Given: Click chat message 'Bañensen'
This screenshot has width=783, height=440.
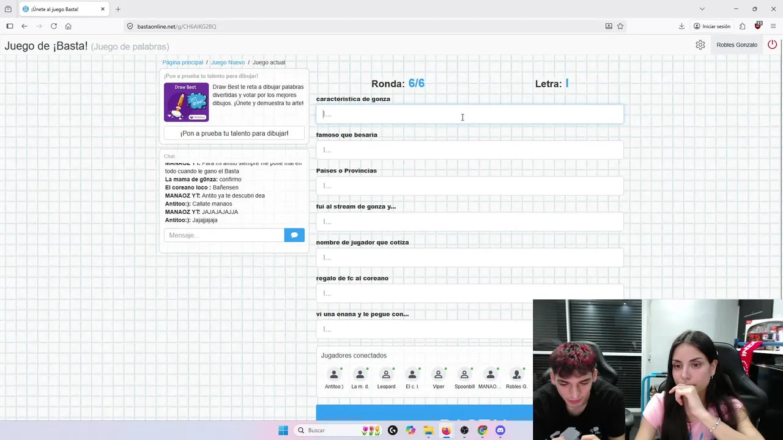Looking at the screenshot, I should point(226,188).
